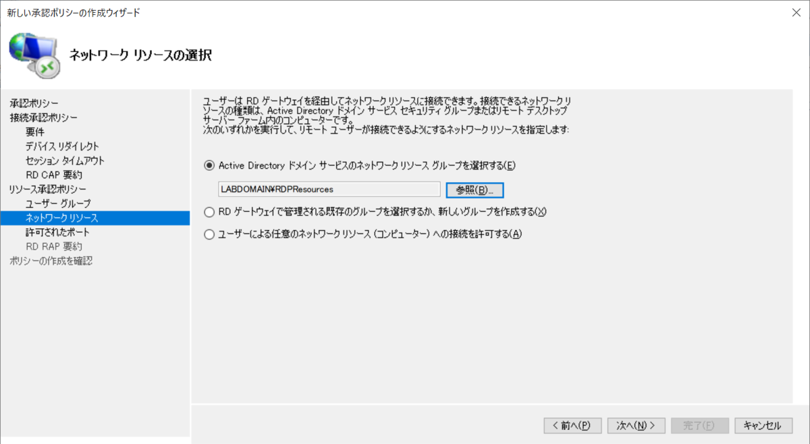Viewport: 810px width, 444px height.
Task: Click the greyed RD RAP 要約 step
Action: click(54, 246)
